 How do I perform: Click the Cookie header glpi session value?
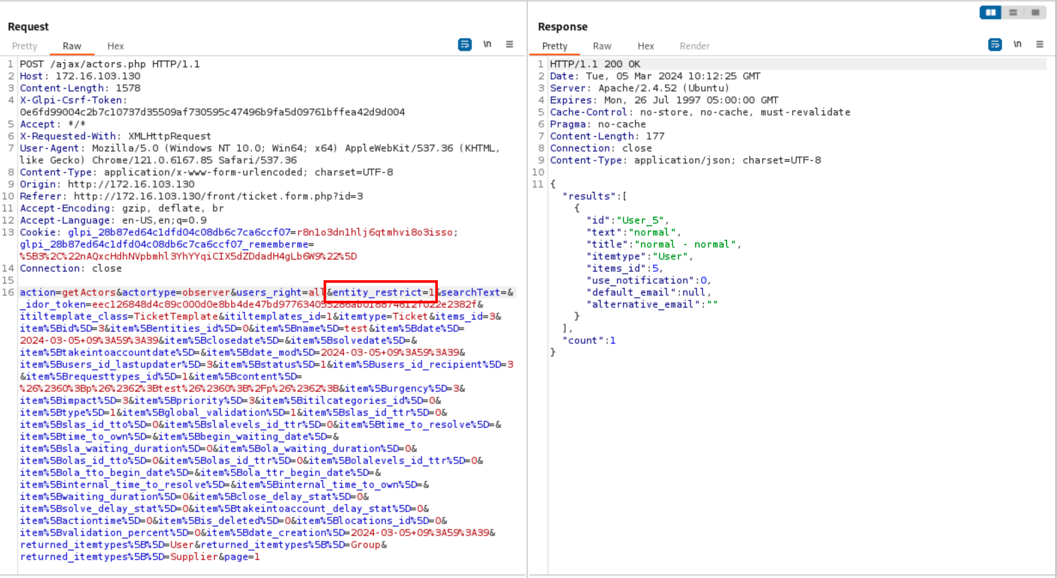point(375,232)
